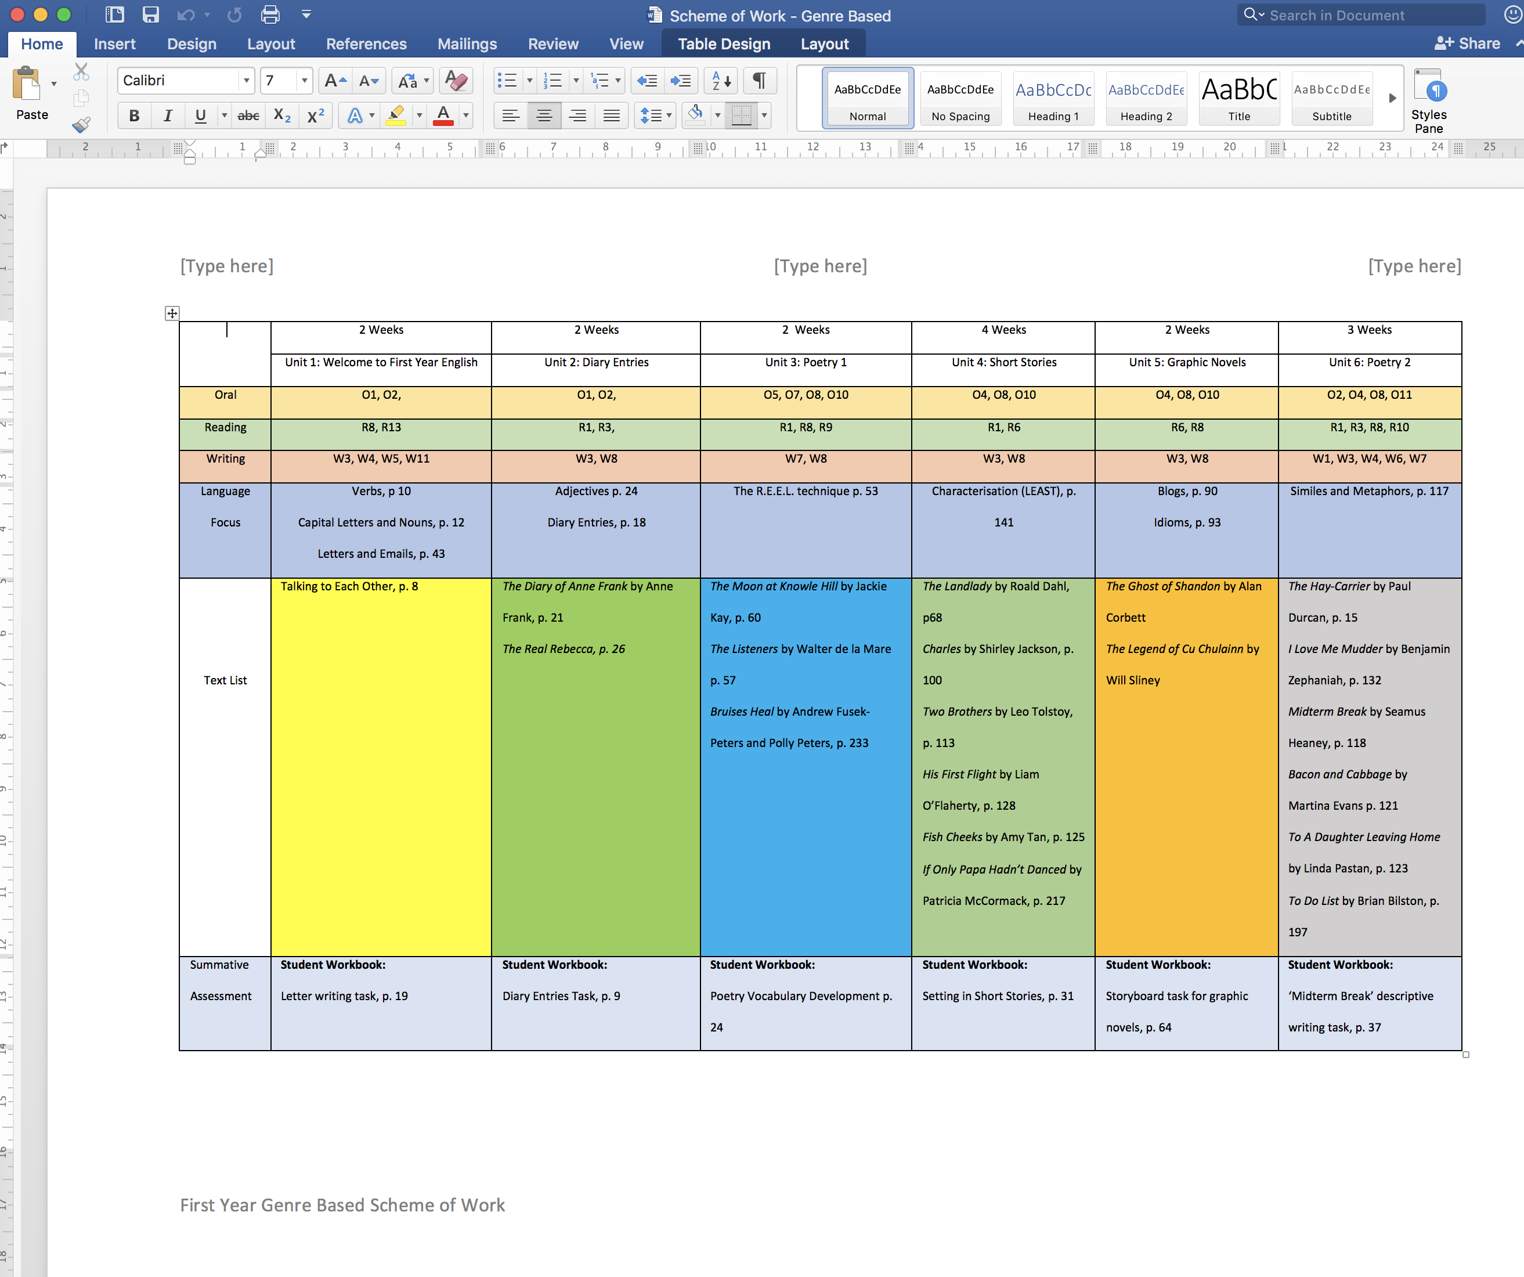
Task: Open the line spacing dropdown arrow
Action: tap(669, 116)
